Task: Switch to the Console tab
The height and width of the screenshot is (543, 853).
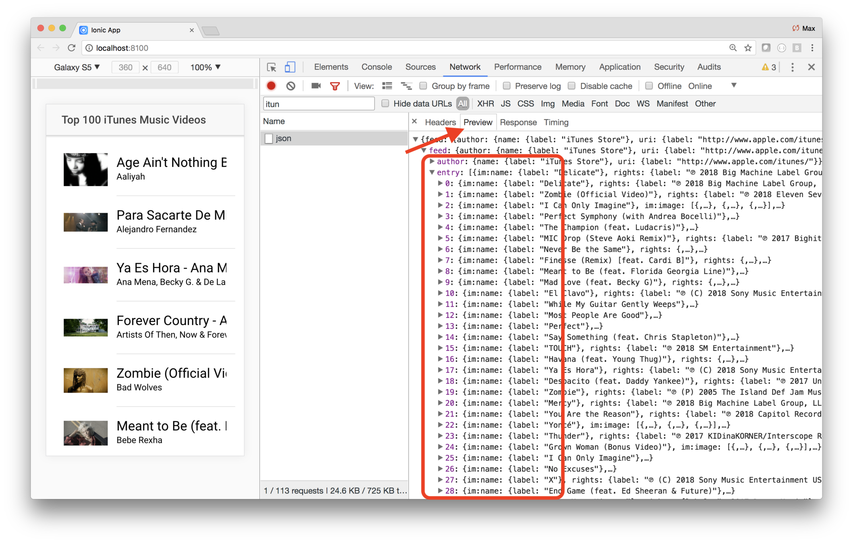Action: click(x=376, y=67)
